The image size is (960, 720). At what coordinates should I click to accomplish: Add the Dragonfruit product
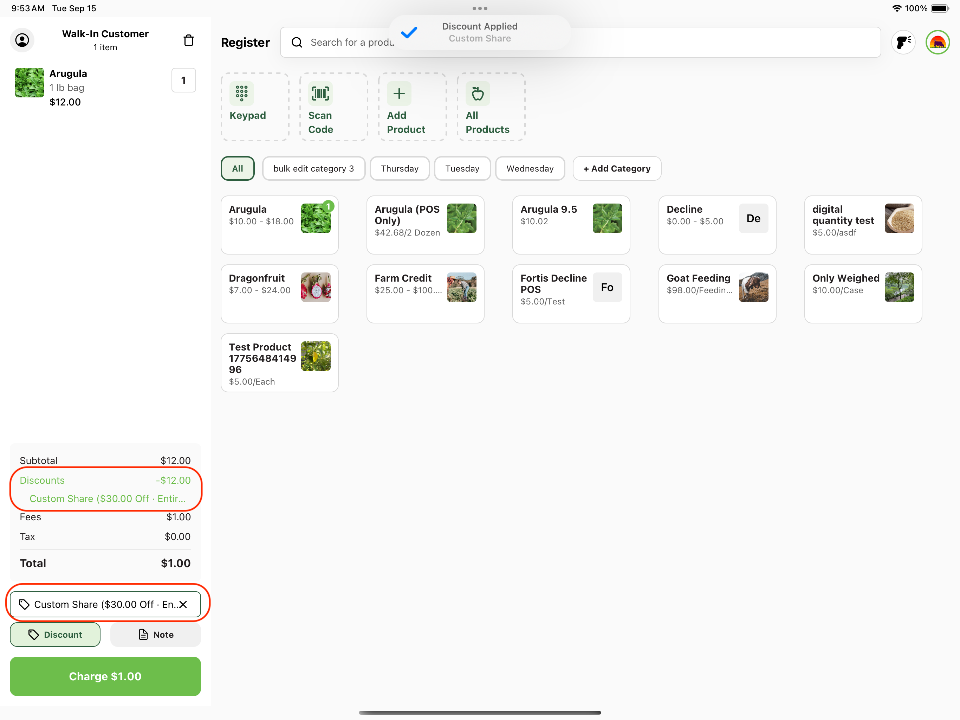[x=279, y=294]
